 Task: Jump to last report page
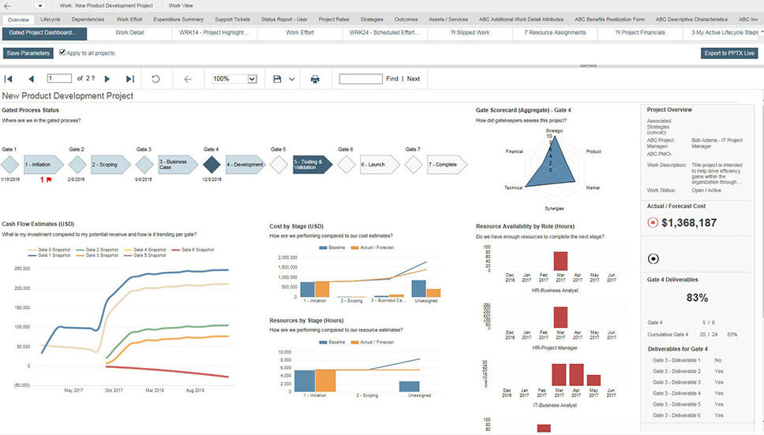pos(129,79)
